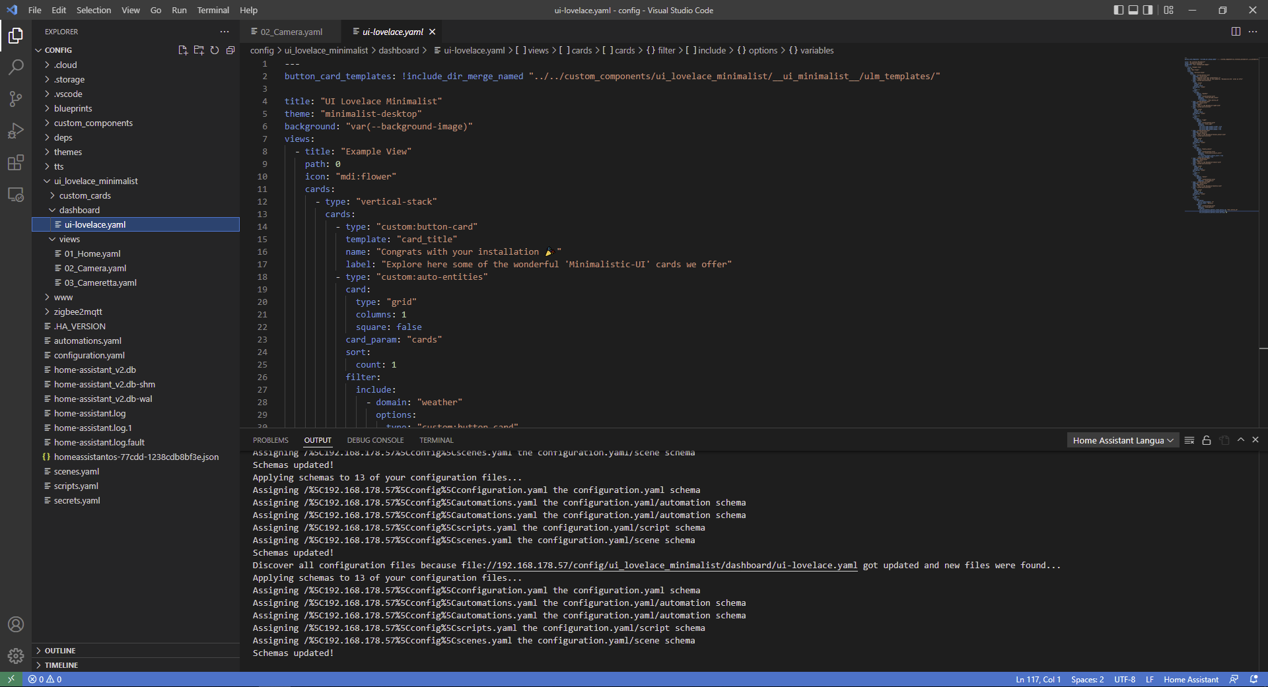Open the Terminal menu
The image size is (1268, 687).
point(213,10)
